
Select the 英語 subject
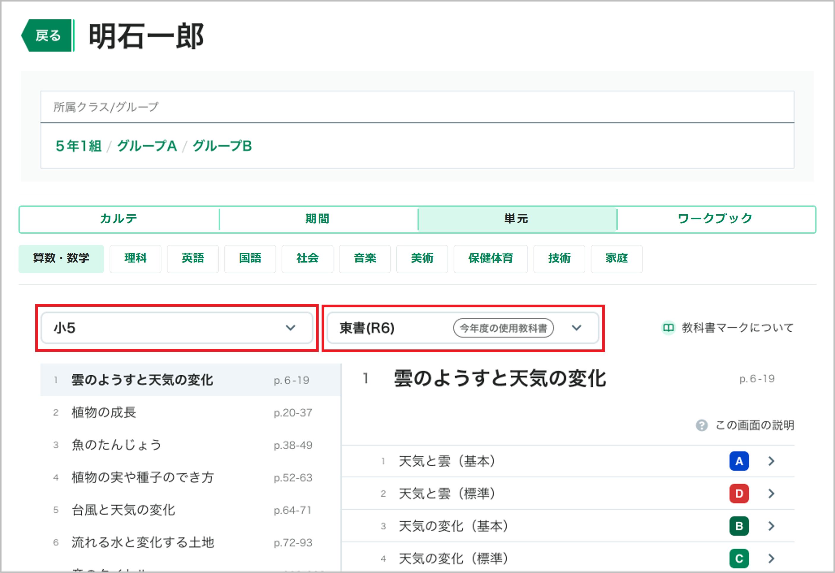click(193, 258)
